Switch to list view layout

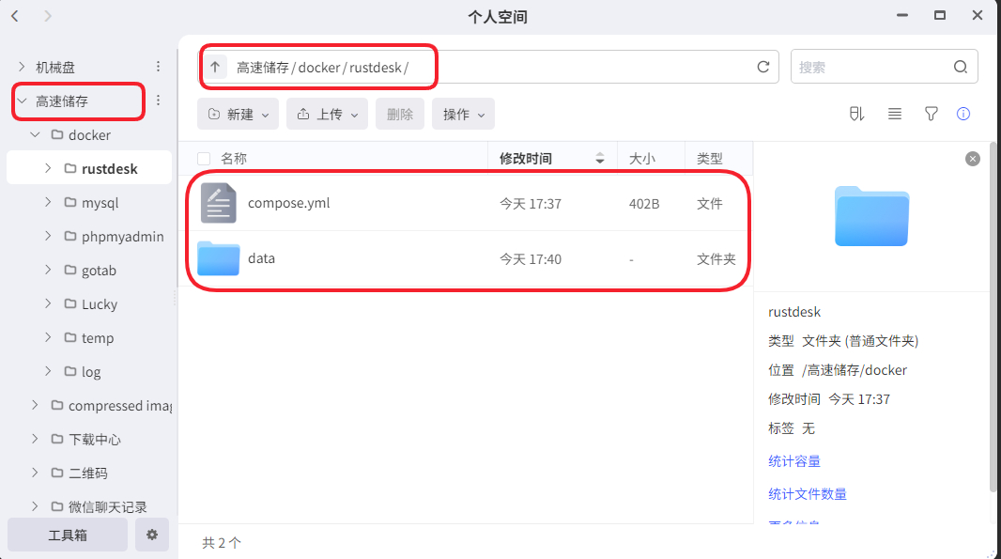click(x=894, y=114)
